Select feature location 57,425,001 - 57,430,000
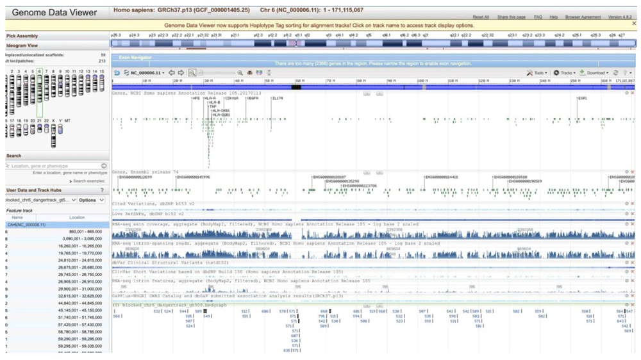The height and width of the screenshot is (360, 641). (80, 325)
